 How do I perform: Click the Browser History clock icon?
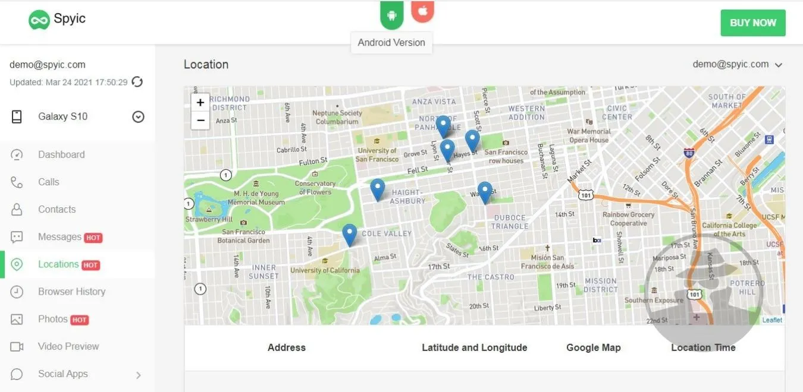click(17, 292)
